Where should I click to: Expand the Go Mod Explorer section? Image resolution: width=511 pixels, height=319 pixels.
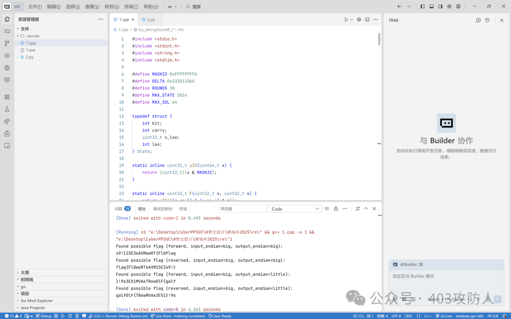[36, 301]
